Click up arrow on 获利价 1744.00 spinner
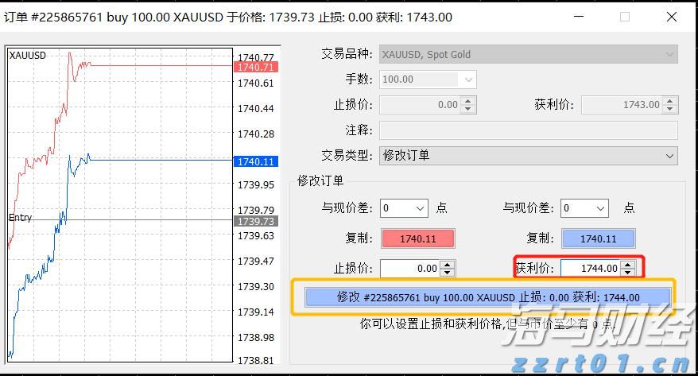 point(628,265)
